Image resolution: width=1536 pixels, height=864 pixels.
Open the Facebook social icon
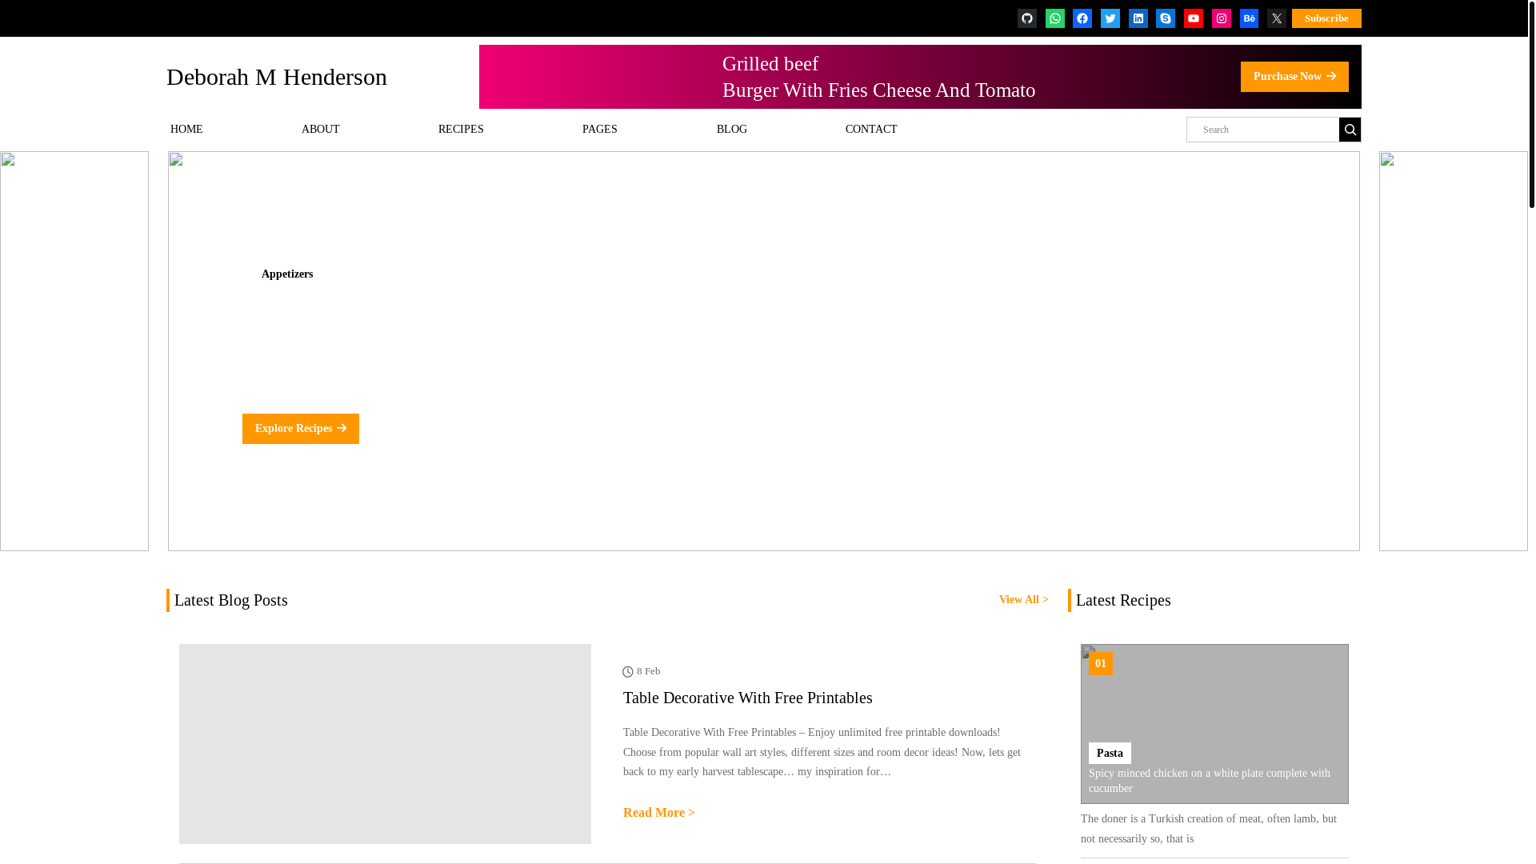click(1082, 18)
